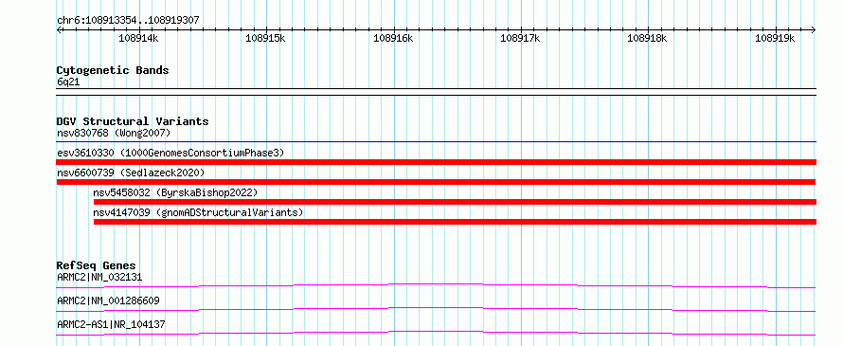Click the red nsv4147039 variant bar

click(x=455, y=222)
